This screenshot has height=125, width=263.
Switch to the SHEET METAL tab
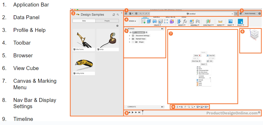click(170, 17)
